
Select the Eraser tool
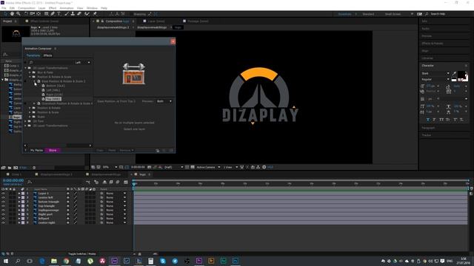79,14
